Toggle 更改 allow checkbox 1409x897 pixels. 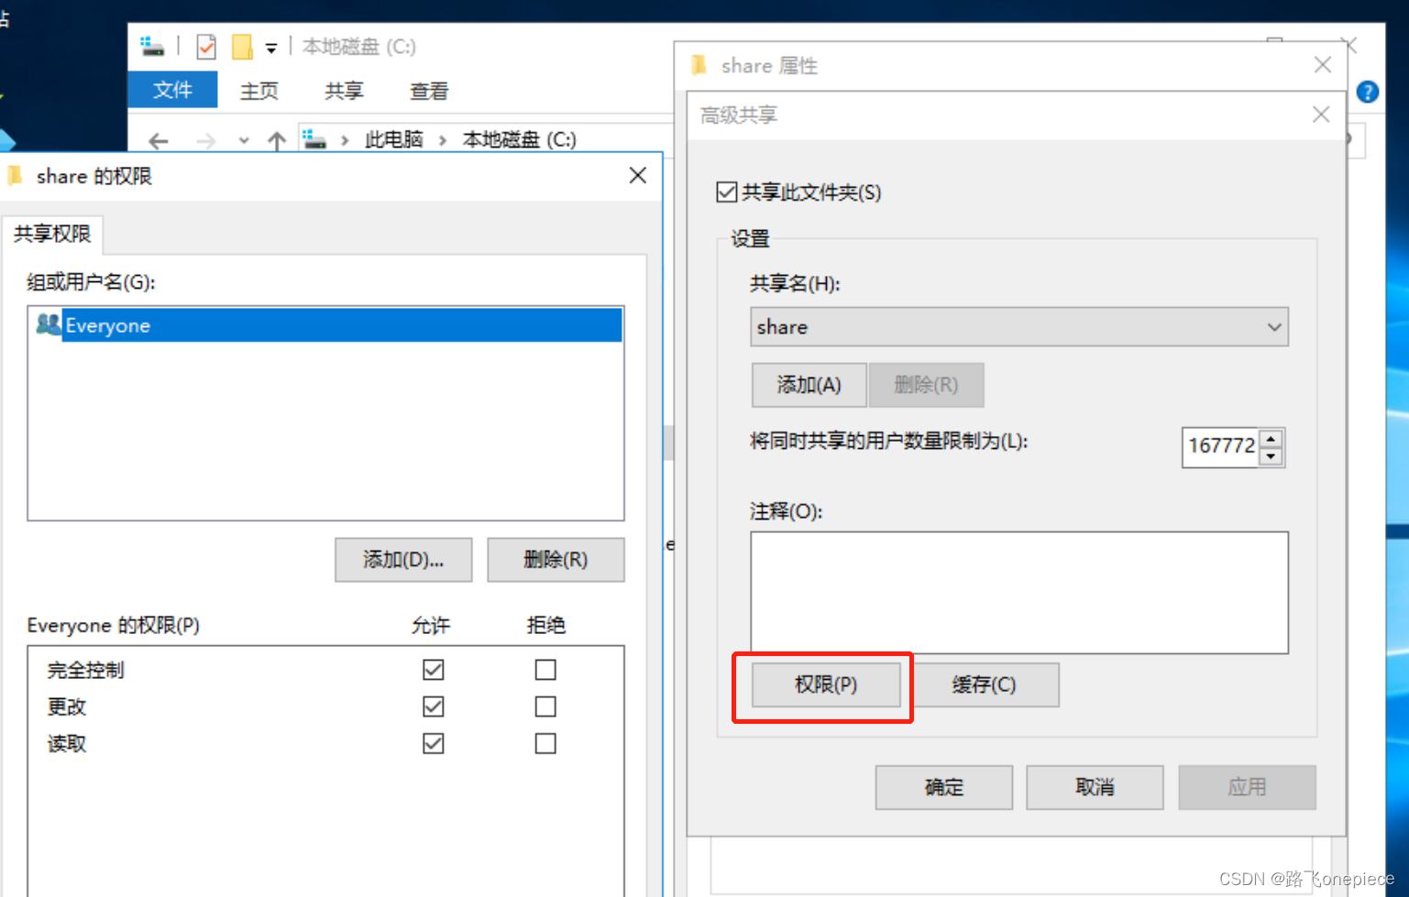(x=434, y=706)
